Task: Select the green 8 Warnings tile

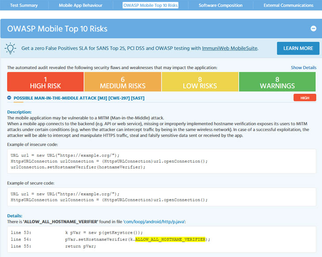Action: (x=277, y=82)
